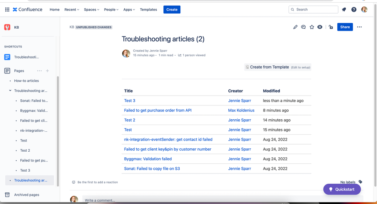This screenshot has width=377, height=204.
Task: Open the Apps dropdown menu
Action: [129, 9]
